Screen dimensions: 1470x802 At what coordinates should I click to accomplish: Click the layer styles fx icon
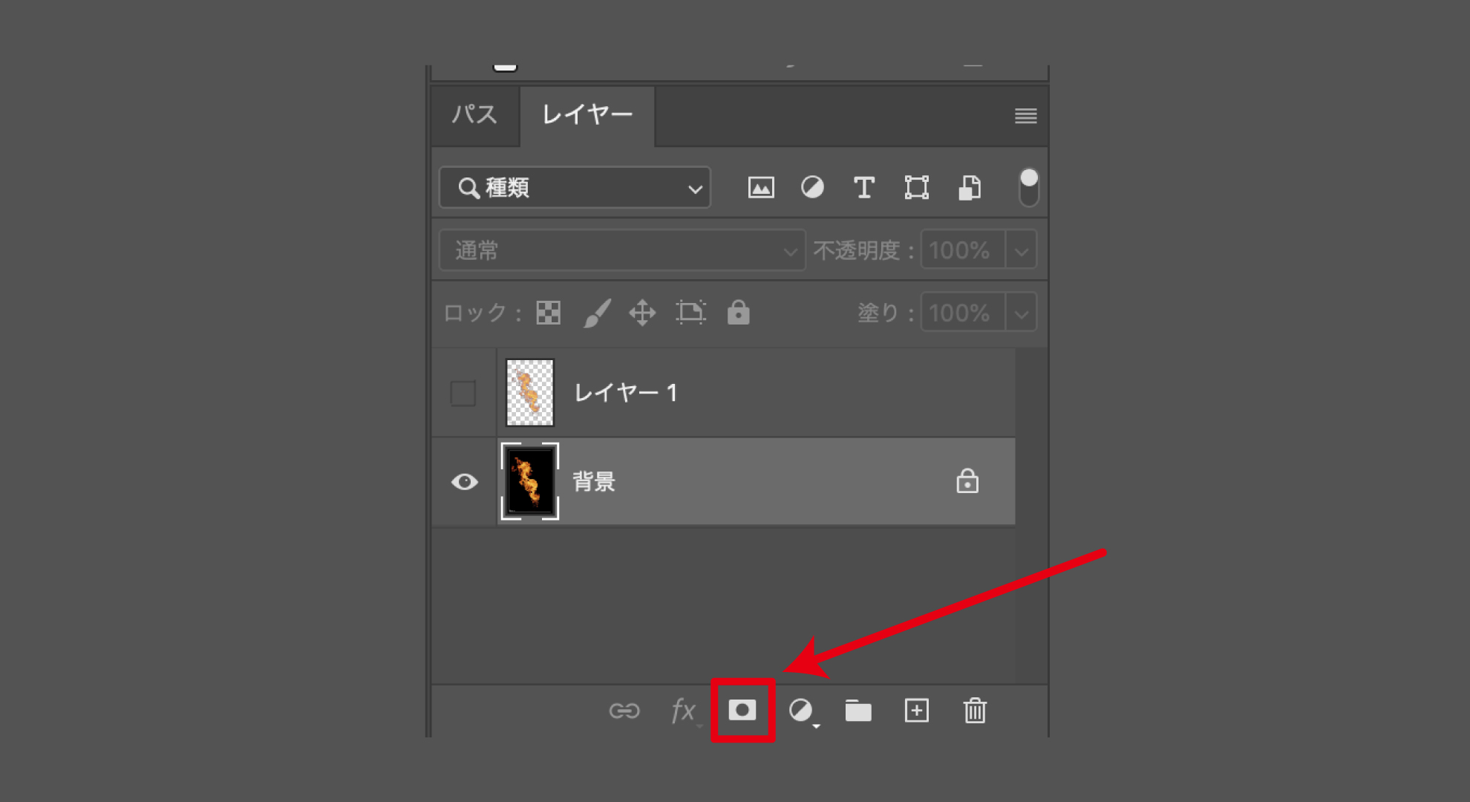[x=683, y=711]
